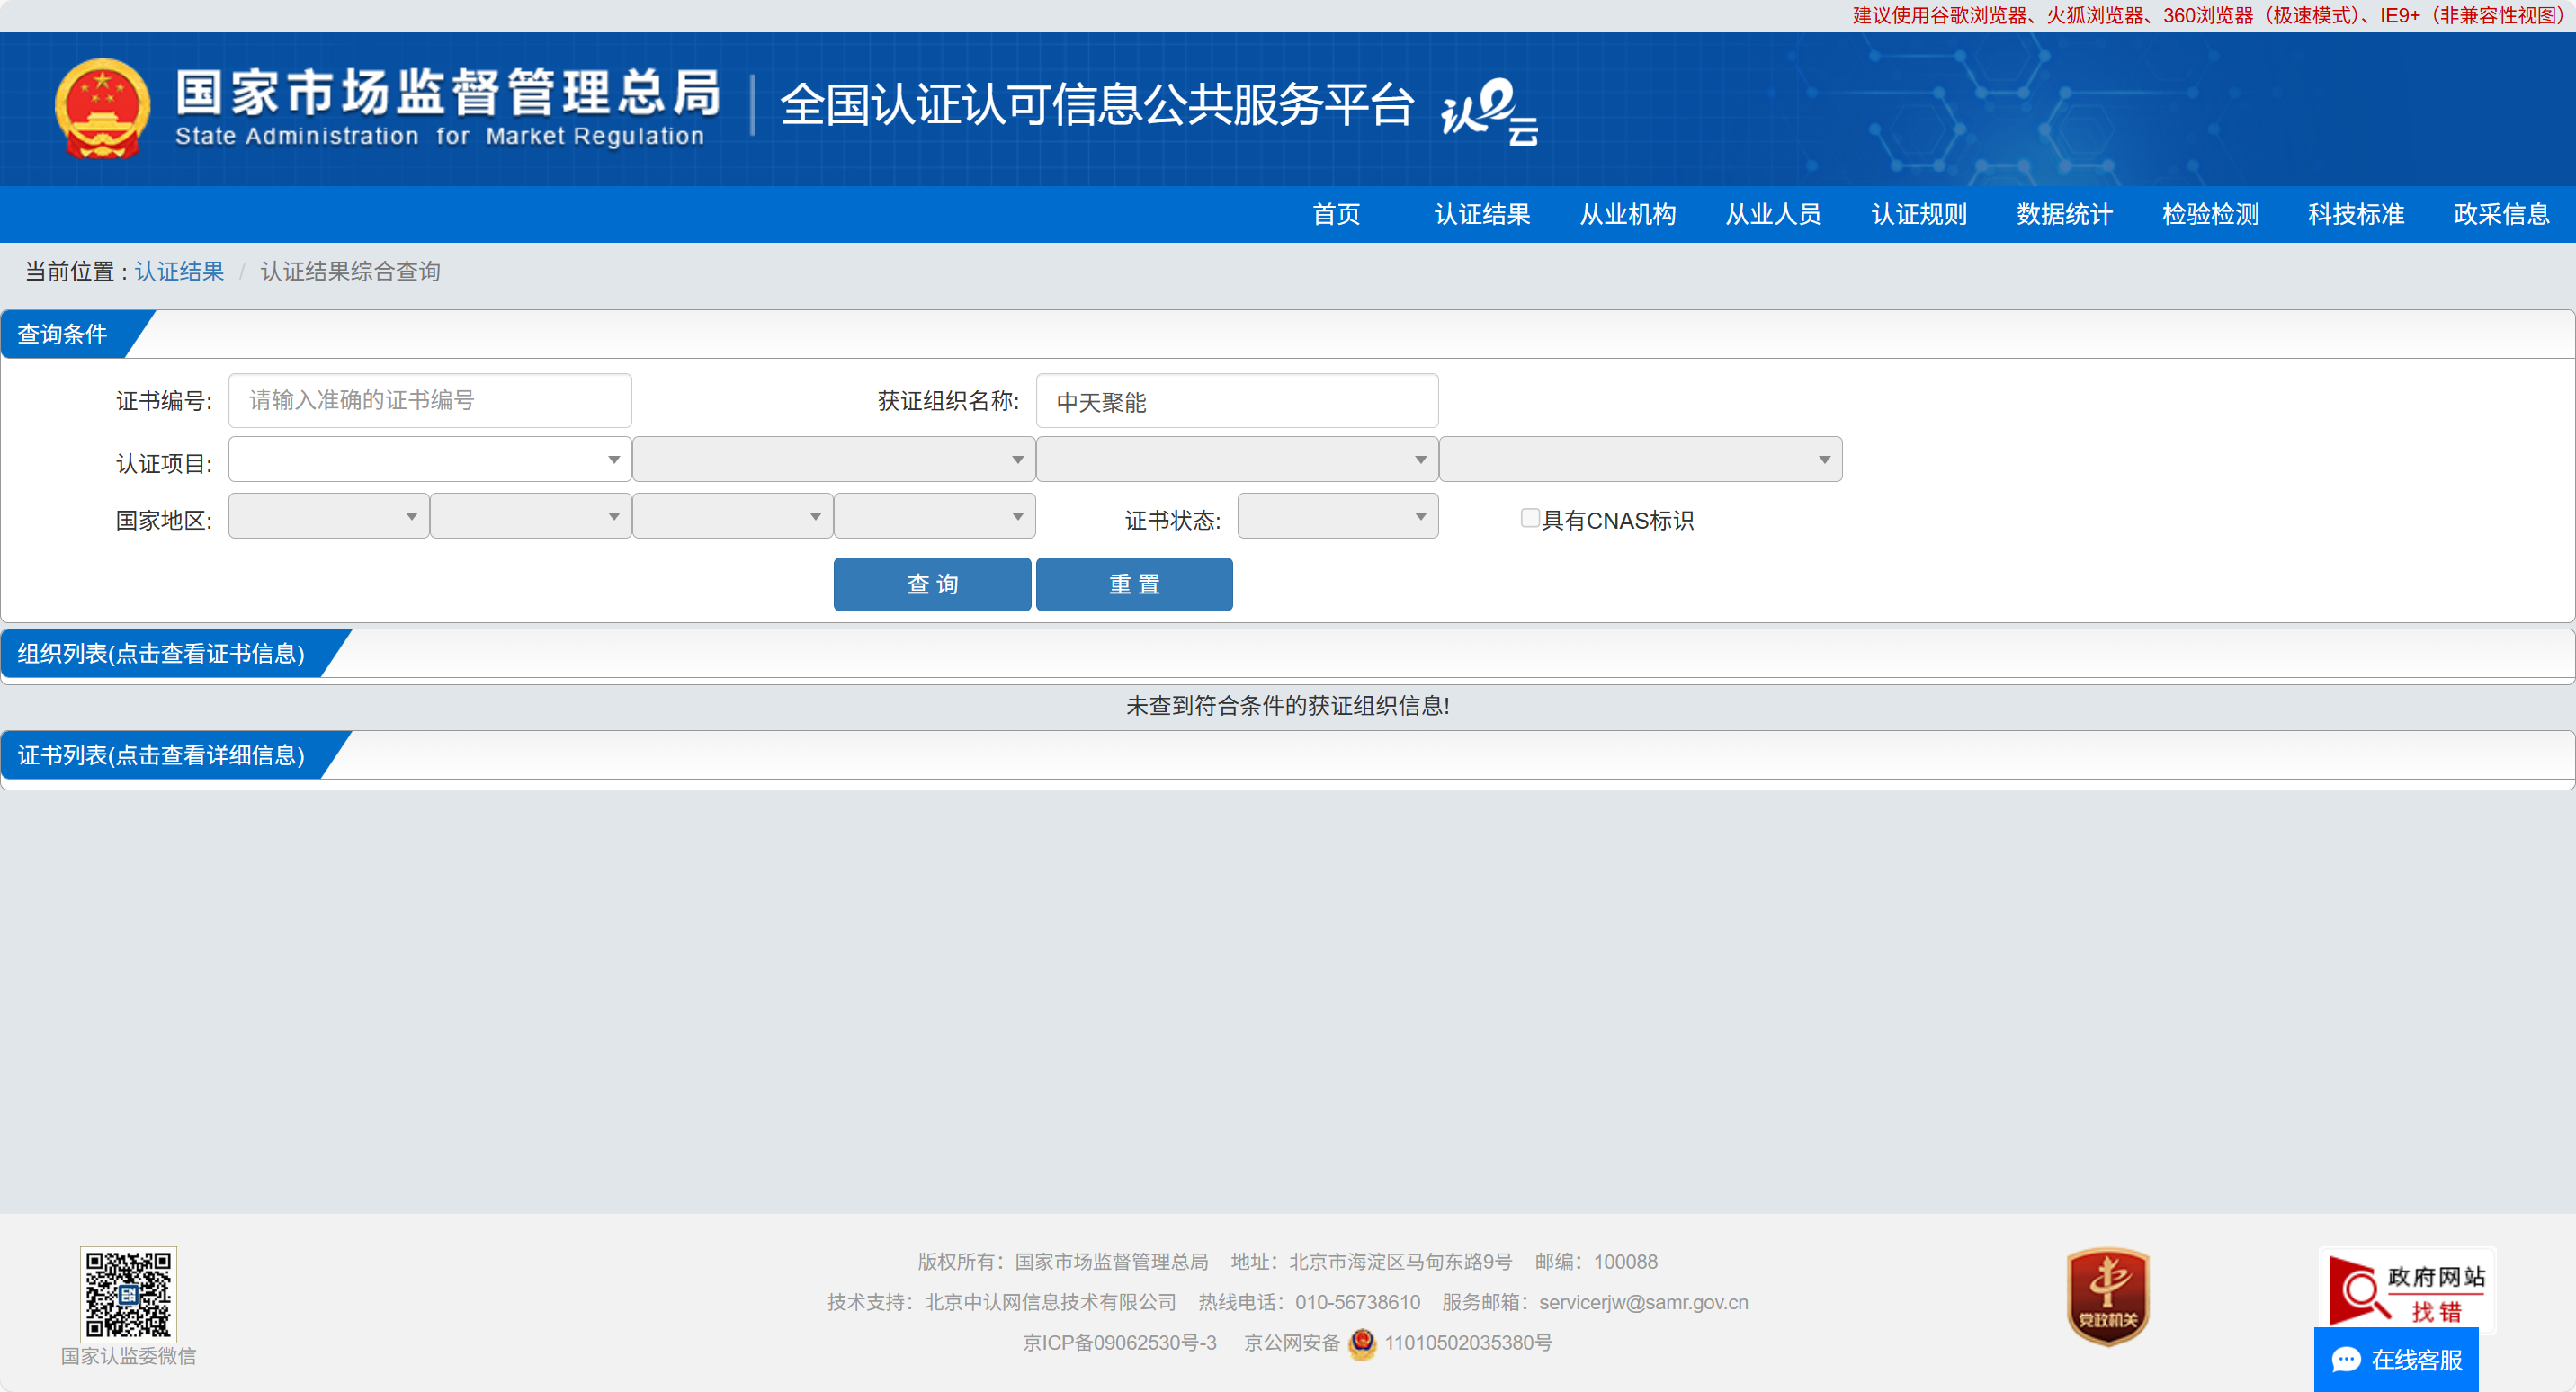The image size is (2576, 1392).
Task: Click the police badge icon near 京公网安备
Action: (x=1362, y=1343)
